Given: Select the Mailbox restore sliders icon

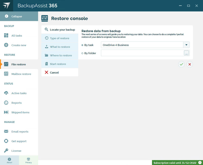Looking at the screenshot, I should coord(6,74).
